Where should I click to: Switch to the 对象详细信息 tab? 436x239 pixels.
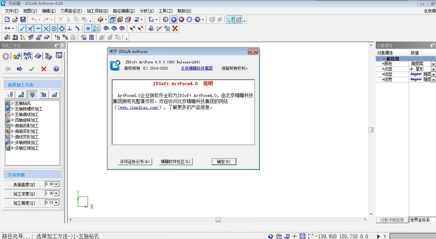[x=392, y=220]
